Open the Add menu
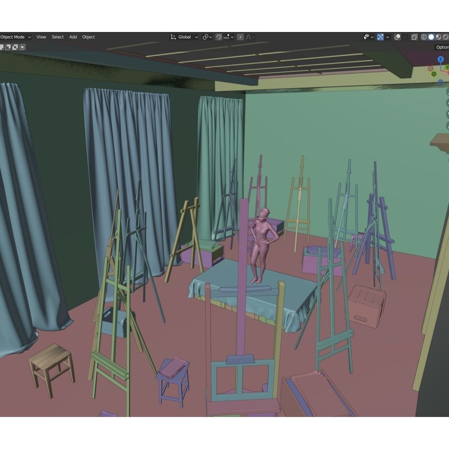The height and width of the screenshot is (449, 449). click(73, 37)
